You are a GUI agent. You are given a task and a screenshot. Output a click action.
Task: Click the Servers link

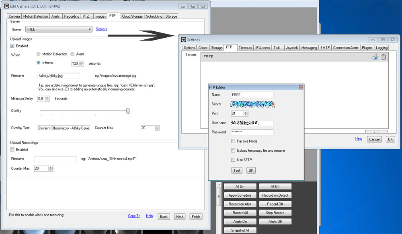pos(102,29)
